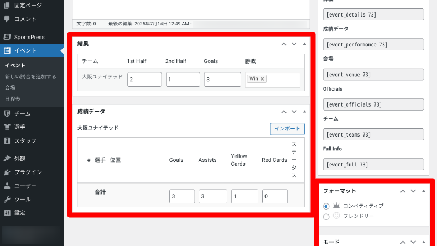The width and height of the screenshot is (437, 246).
Task: Open 日程表 submenu item
Action: (13, 99)
